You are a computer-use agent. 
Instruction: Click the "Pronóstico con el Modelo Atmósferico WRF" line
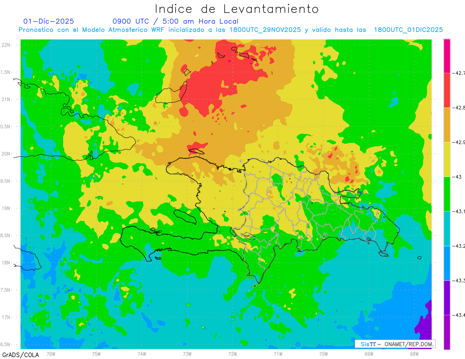pyautogui.click(x=231, y=30)
